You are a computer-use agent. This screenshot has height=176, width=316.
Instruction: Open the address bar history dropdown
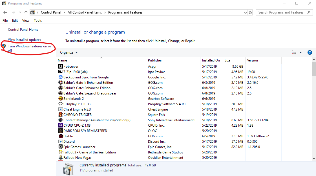tap(245, 12)
